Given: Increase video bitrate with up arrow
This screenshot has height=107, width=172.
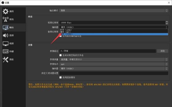Looking at the screenshot, I should pyautogui.click(x=167, y=22).
